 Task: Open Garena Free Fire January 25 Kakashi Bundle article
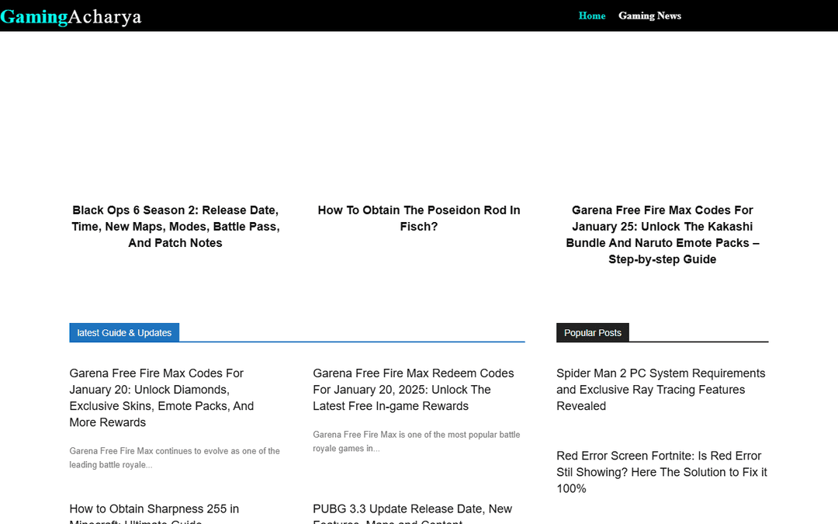click(662, 234)
